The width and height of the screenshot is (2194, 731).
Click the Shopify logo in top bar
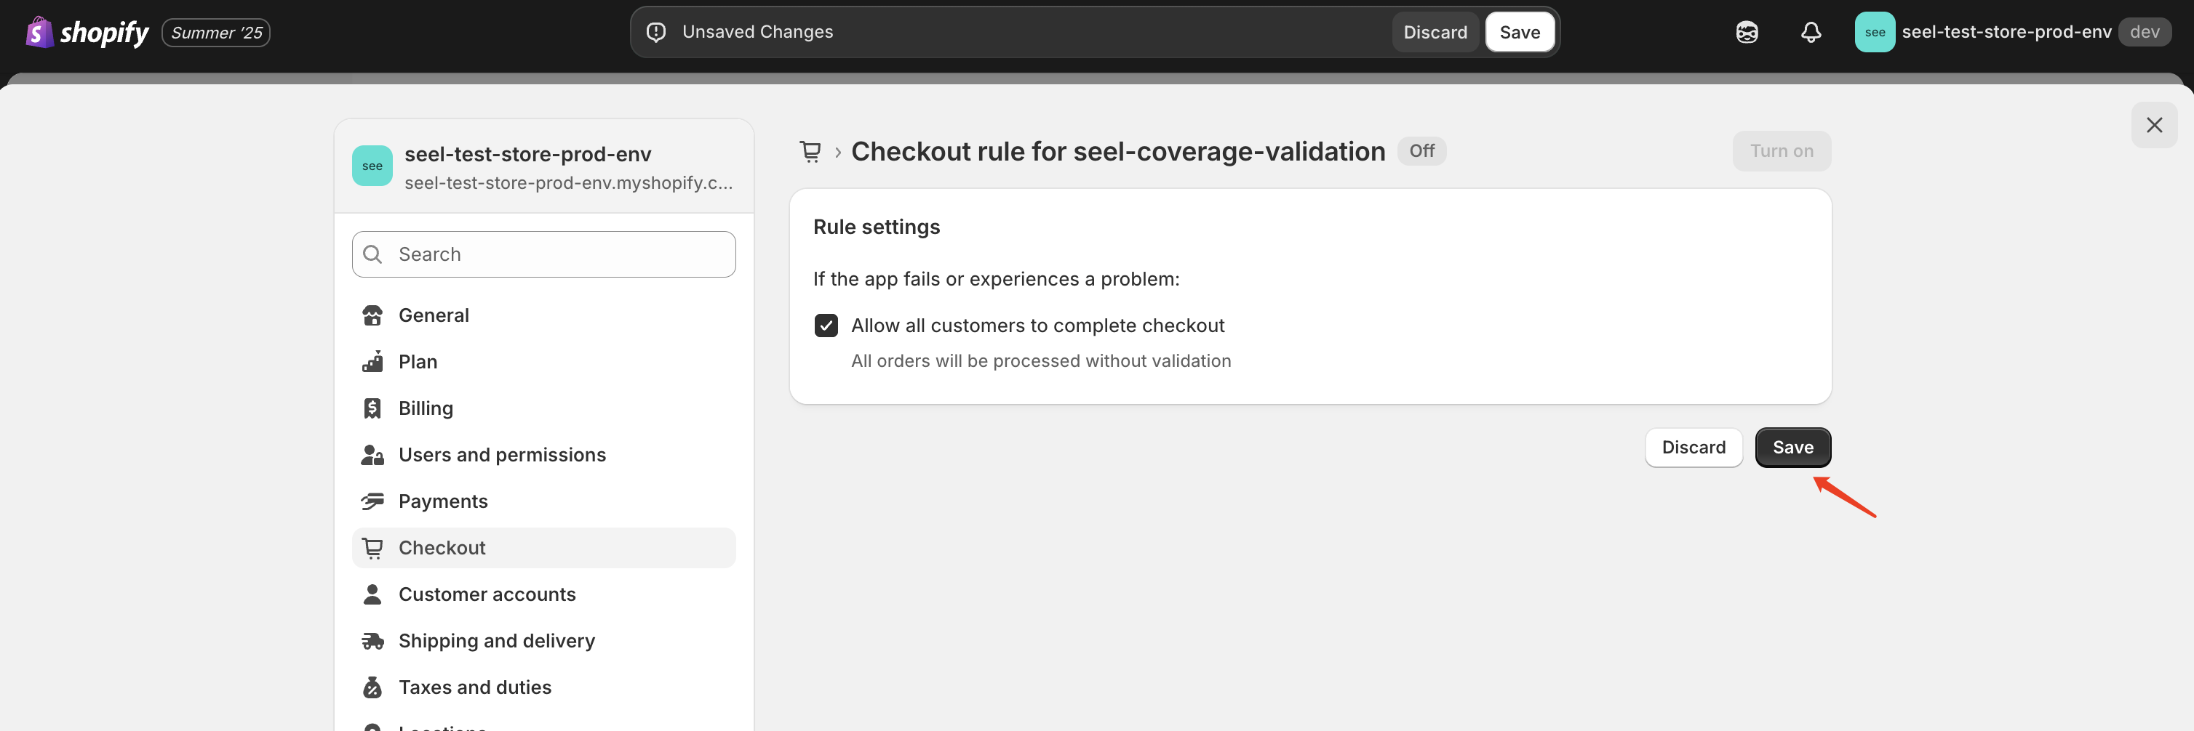pos(87,33)
